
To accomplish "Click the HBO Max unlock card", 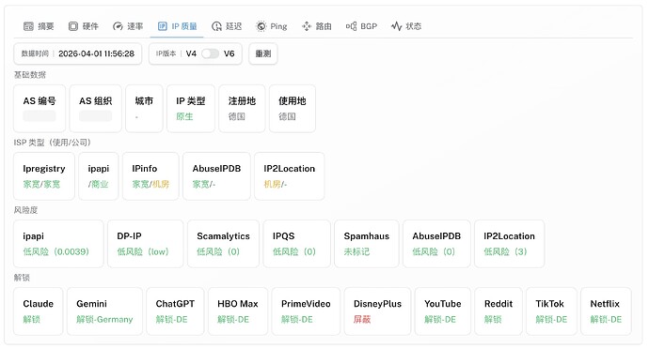I will point(238,311).
